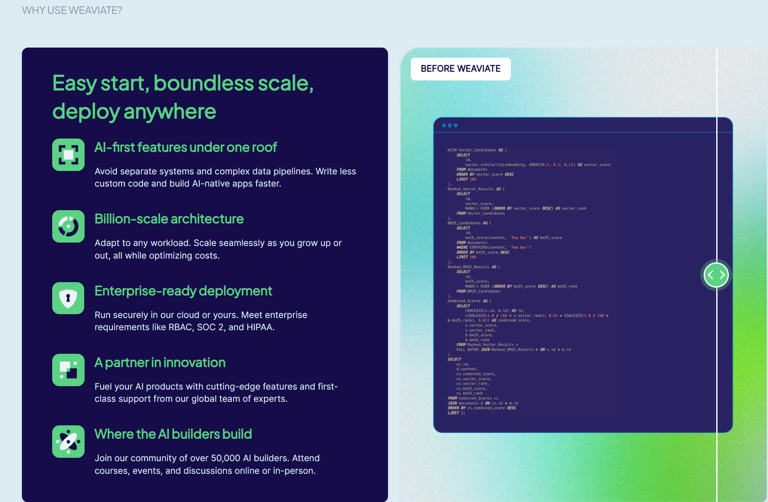The height and width of the screenshot is (502, 768).
Task: Click the three dots in code window titlebar
Action: (449, 125)
